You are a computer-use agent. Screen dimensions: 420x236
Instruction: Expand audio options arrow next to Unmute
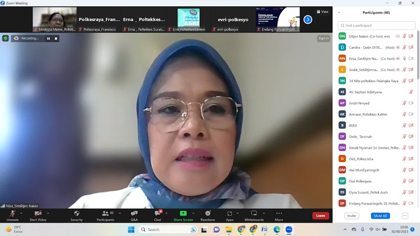(21, 213)
